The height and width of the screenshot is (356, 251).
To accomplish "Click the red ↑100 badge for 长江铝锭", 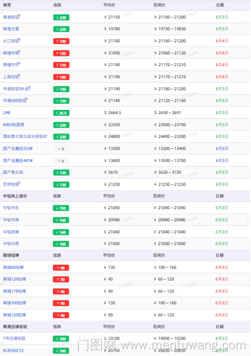I will click(61, 41).
